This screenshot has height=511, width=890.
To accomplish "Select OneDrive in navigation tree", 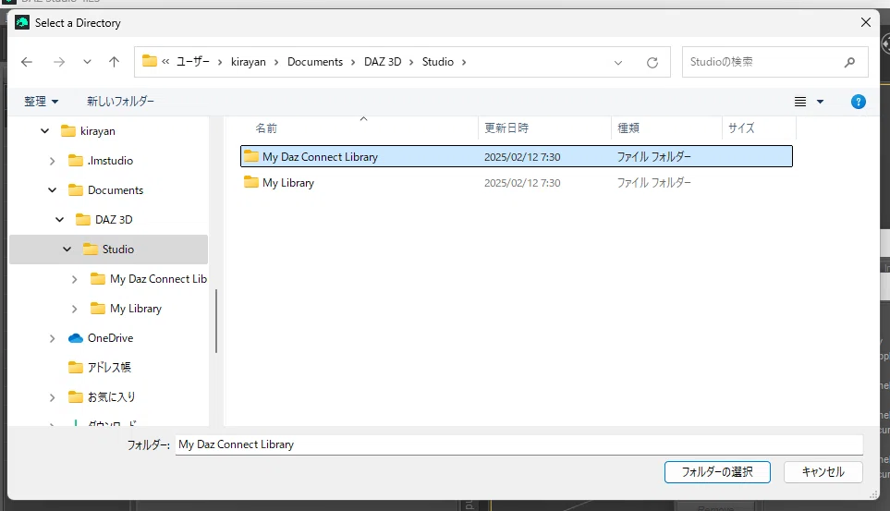I will coord(110,338).
